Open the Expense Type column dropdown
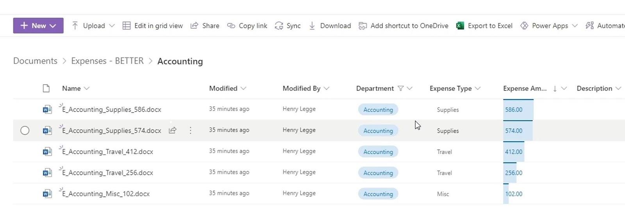625x218 pixels. click(478, 89)
